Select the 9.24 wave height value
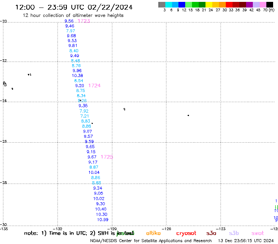 click(x=98, y=188)
